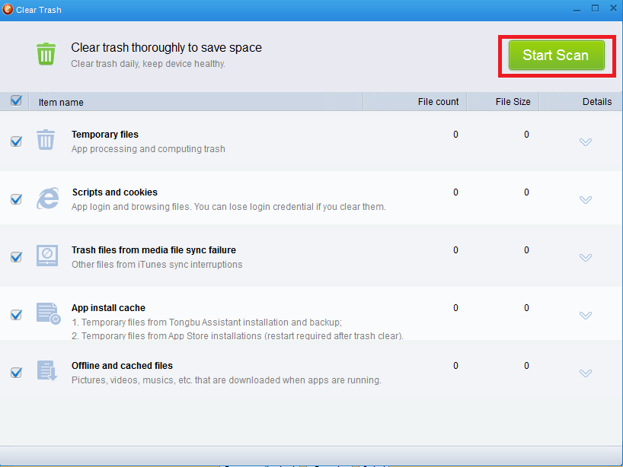Click the Scripts and cookies login credential warning text
Screen dimensions: 623x467
[228, 207]
